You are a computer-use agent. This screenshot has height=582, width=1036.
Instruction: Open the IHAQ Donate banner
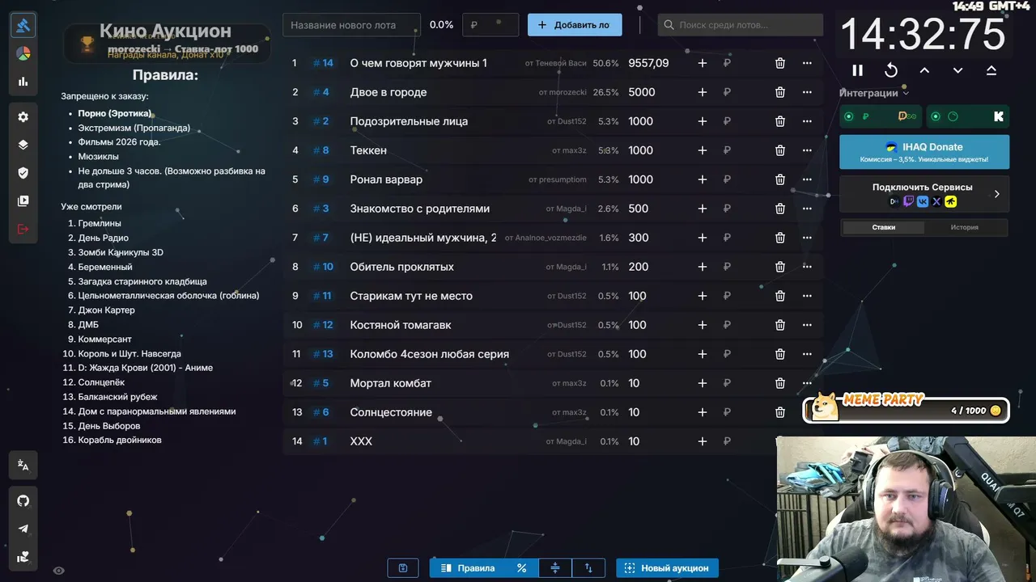click(x=924, y=151)
